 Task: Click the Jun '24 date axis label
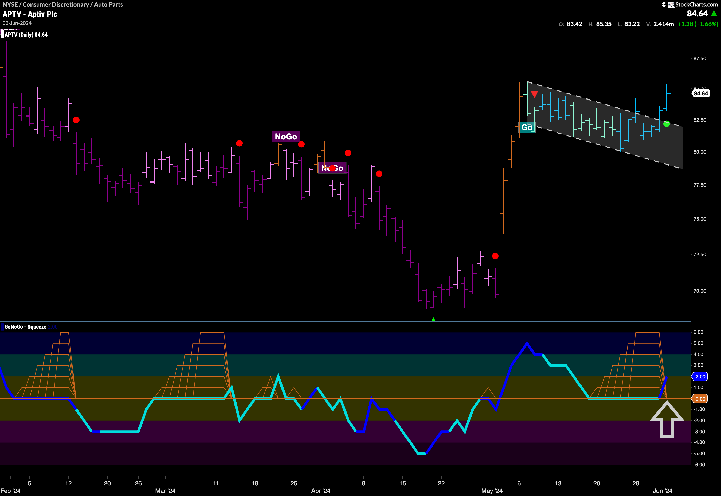point(663,491)
